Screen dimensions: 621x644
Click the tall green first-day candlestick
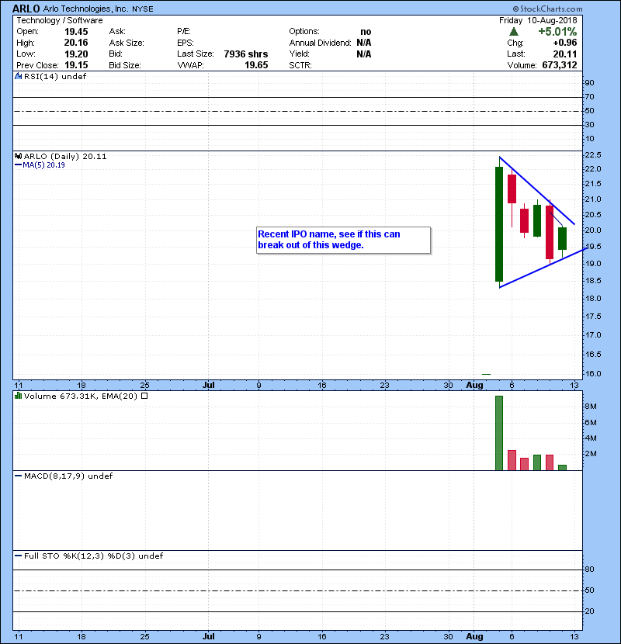click(499, 223)
